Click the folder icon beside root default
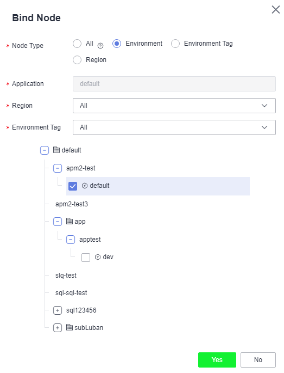 coord(56,150)
